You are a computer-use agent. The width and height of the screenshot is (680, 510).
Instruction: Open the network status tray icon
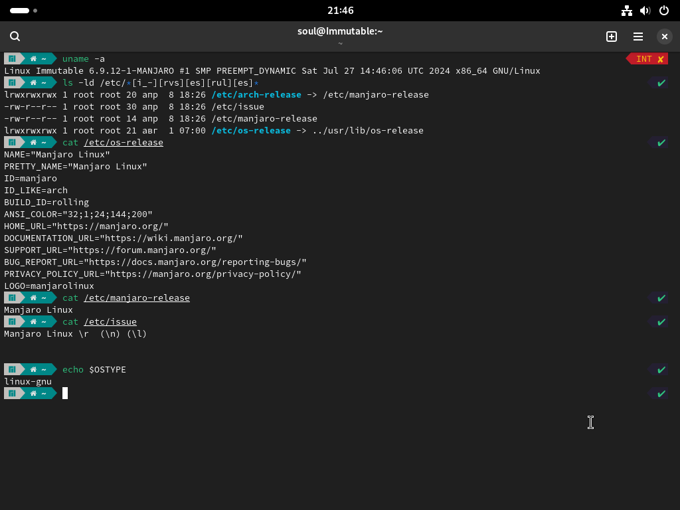[x=627, y=11]
